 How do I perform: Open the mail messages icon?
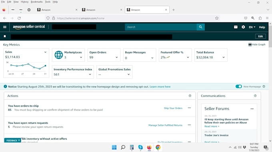[236, 27]
